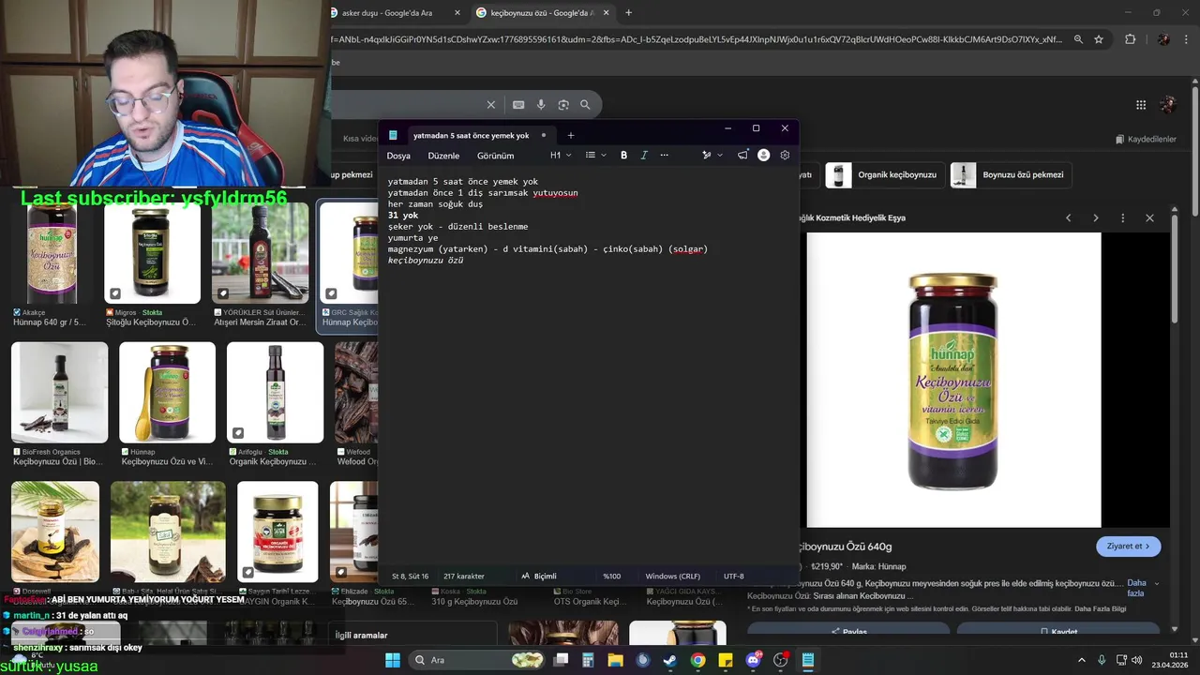
Task: Bookmark this page with the star
Action: (1099, 39)
